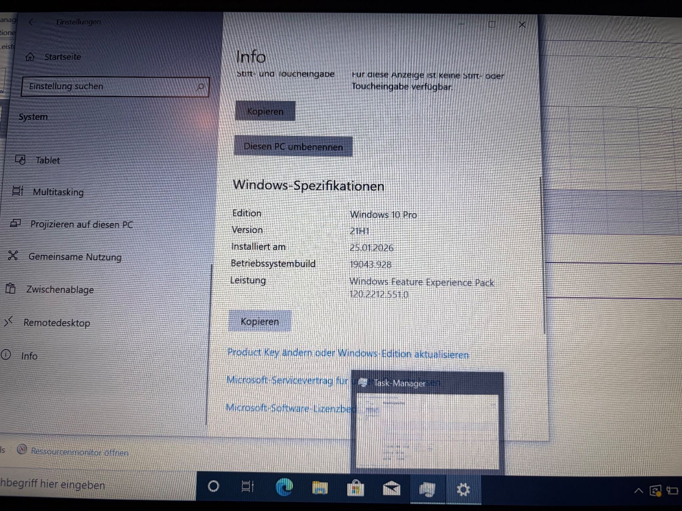Click Kopieren button below Windows-Spezifikationen
Viewport: 682px width, 511px height.
[x=260, y=321]
